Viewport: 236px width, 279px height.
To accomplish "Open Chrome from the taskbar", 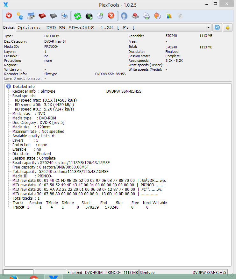I will (34, 277).
